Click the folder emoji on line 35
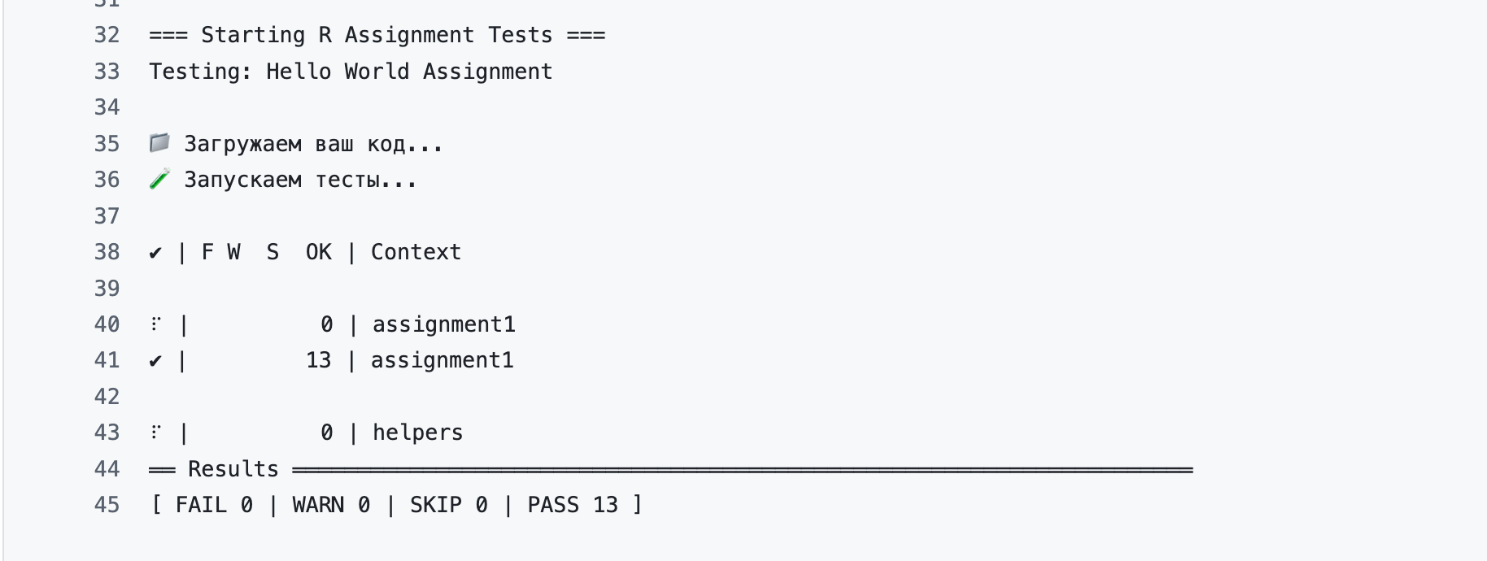Viewport: 1487px width, 561px height. coord(159,144)
